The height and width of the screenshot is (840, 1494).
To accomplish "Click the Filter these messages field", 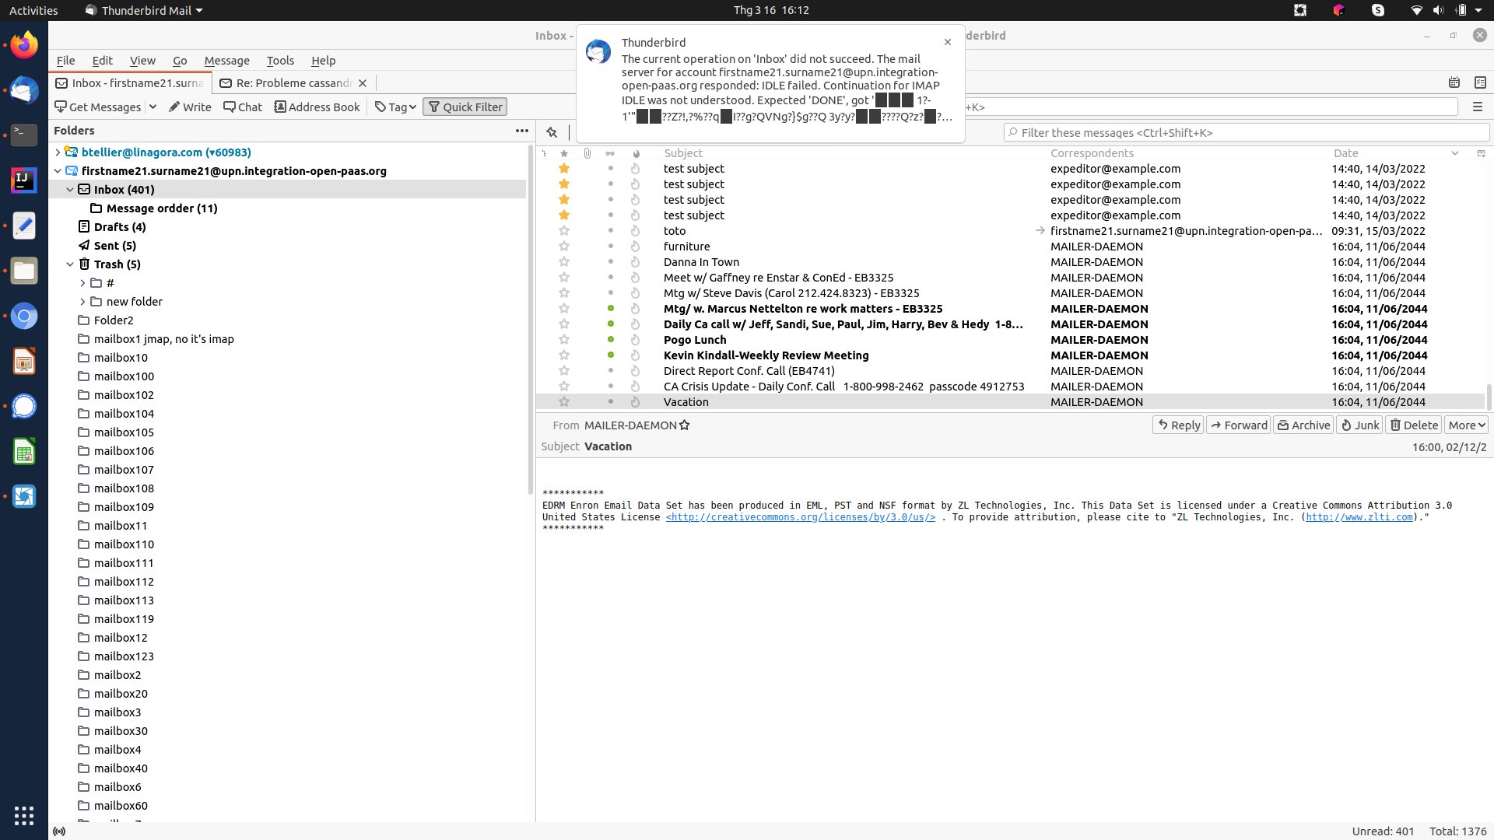I will [1245, 133].
